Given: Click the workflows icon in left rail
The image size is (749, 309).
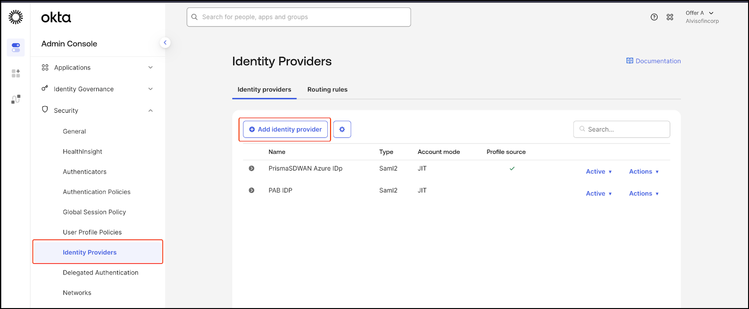Looking at the screenshot, I should (x=16, y=99).
